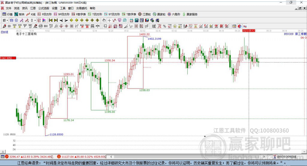The width and height of the screenshot is (307, 166).
Task: Open the 浏览 menu
Action: coord(17,8)
